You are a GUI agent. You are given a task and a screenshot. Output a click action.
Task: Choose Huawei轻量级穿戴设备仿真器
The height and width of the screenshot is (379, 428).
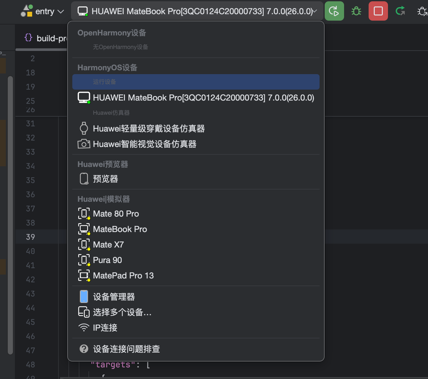(x=196, y=129)
